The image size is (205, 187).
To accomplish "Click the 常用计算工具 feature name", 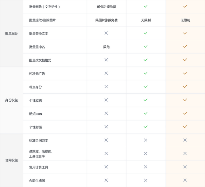I will tap(38, 167).
